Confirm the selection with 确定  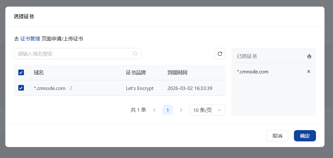tap(305, 136)
